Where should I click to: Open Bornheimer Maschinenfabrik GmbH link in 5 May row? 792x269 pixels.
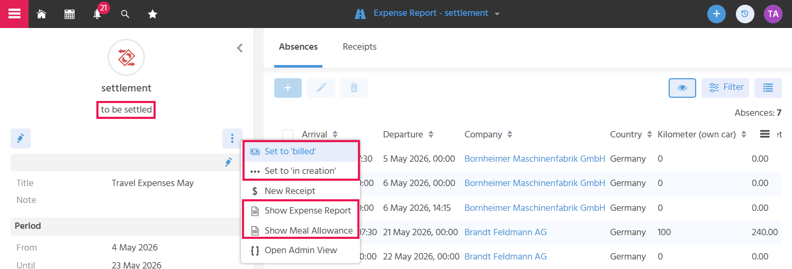tap(535, 159)
